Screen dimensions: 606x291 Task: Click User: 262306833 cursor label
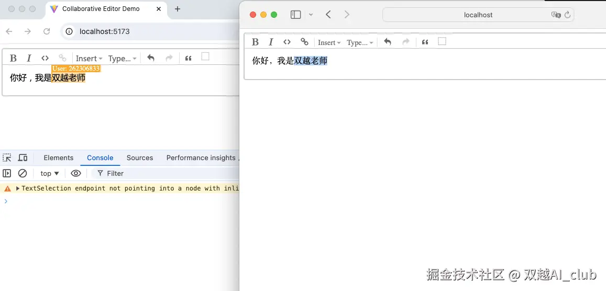click(76, 69)
